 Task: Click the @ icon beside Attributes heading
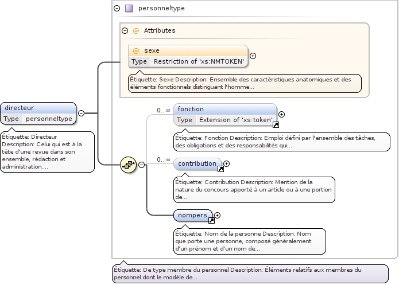[x=136, y=30]
